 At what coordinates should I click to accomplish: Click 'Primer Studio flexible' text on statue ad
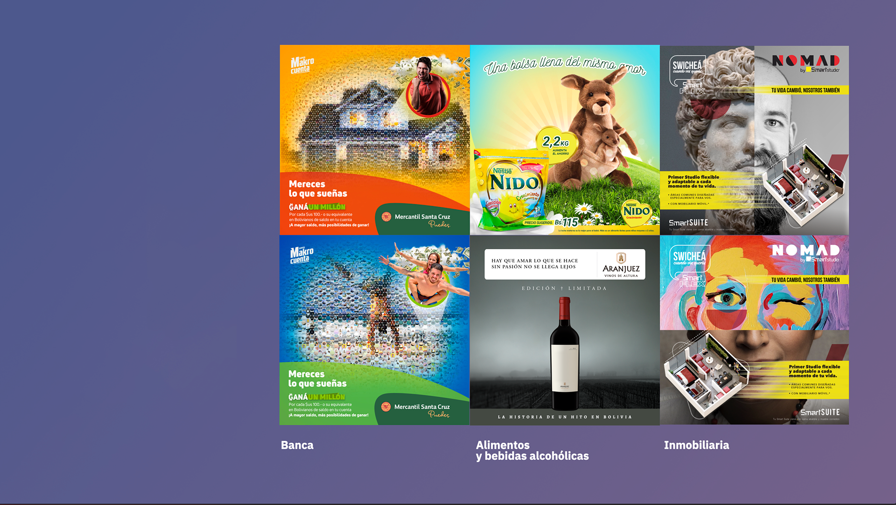(x=693, y=182)
